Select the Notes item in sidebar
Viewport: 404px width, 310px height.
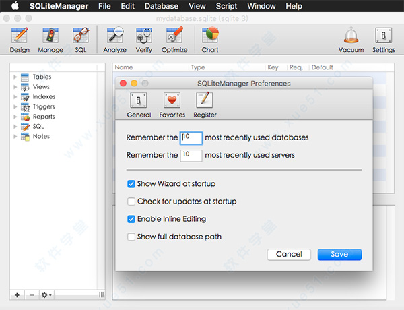click(x=41, y=136)
